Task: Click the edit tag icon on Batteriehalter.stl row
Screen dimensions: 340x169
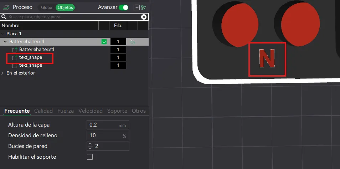Action: point(133,42)
